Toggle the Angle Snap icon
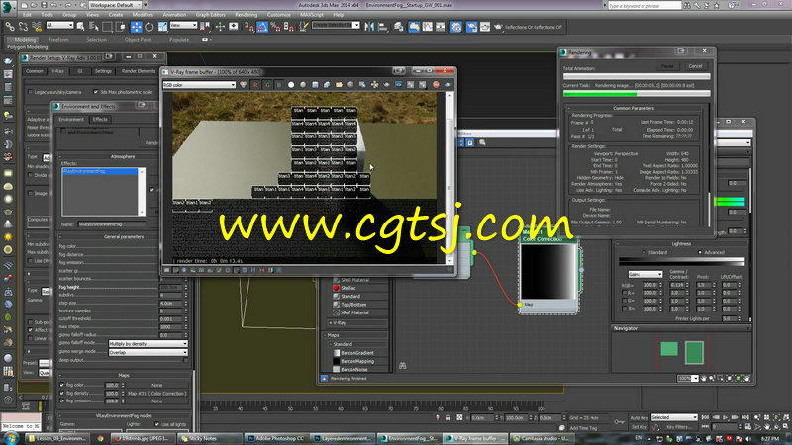This screenshot has height=445, width=792. click(262, 27)
